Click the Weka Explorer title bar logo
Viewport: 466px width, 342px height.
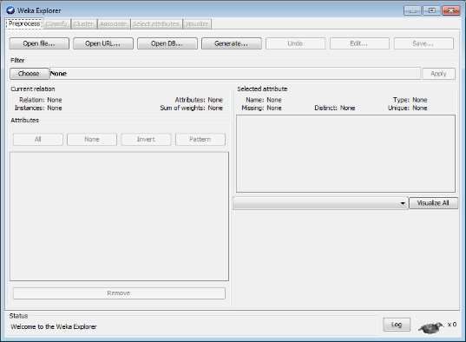pyautogui.click(x=10, y=10)
